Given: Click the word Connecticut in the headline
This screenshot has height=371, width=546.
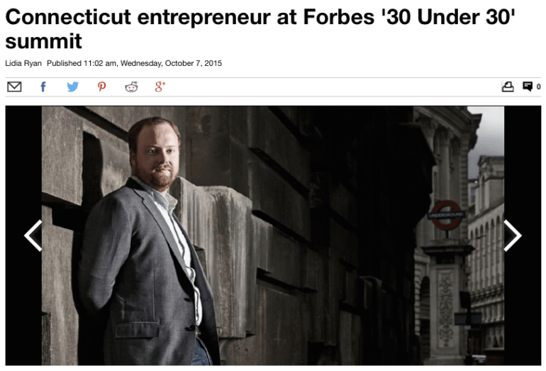Looking at the screenshot, I should tap(68, 17).
